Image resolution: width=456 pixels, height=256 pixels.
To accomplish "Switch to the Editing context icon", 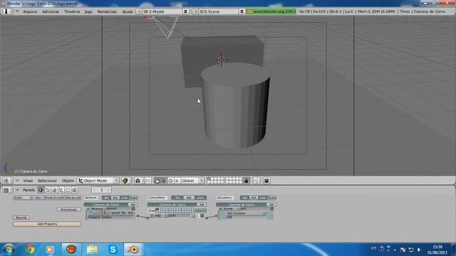I will click(68, 190).
